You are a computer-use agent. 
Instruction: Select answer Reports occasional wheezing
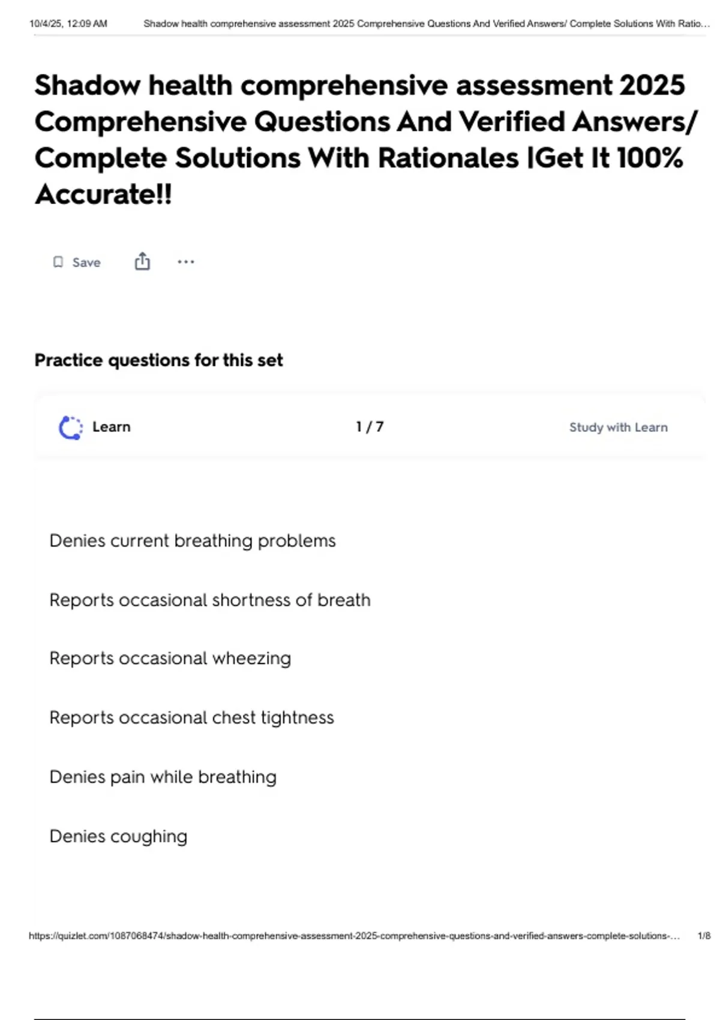[x=170, y=658]
